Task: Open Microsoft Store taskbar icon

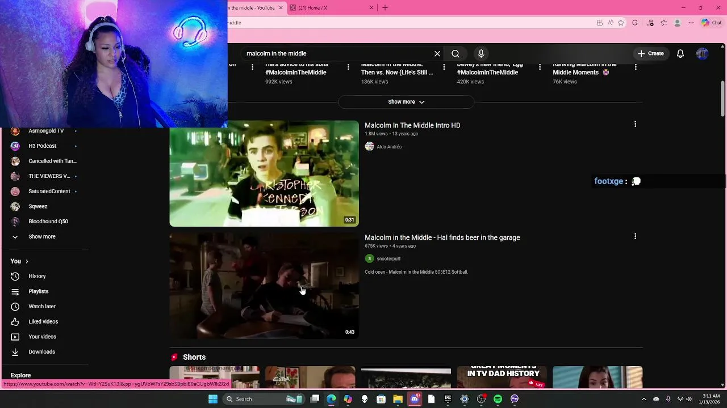Action: click(x=381, y=399)
